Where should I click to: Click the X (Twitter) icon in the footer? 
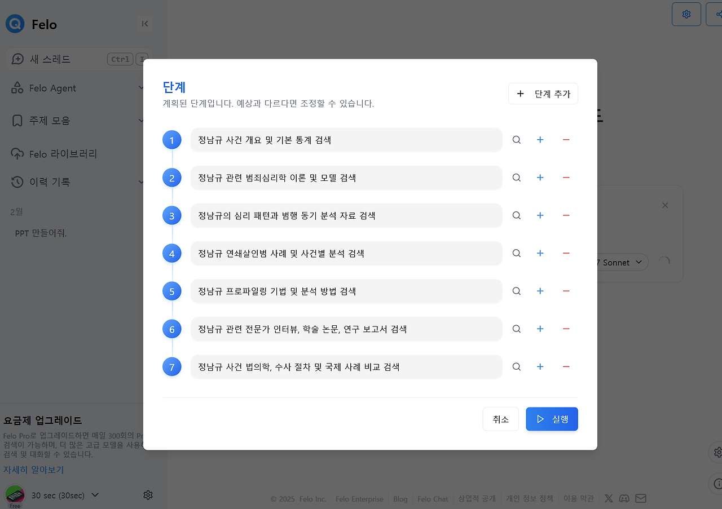click(608, 498)
